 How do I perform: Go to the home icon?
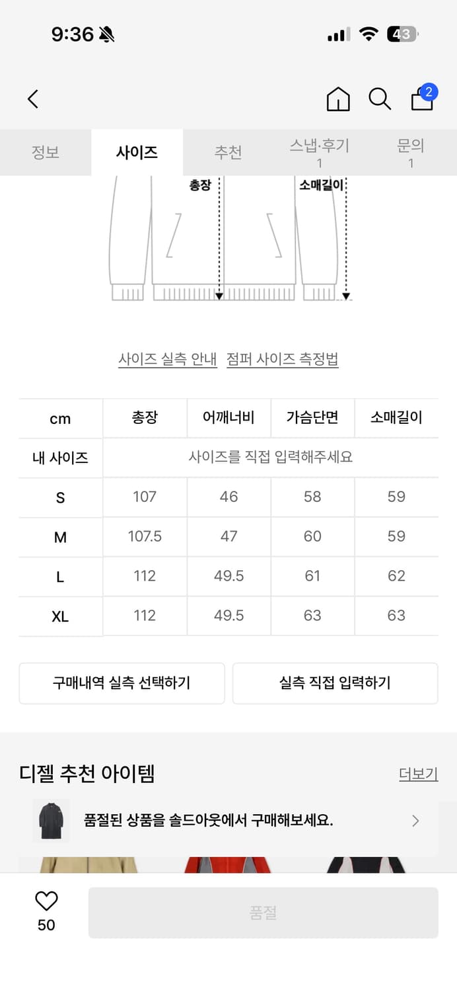338,99
